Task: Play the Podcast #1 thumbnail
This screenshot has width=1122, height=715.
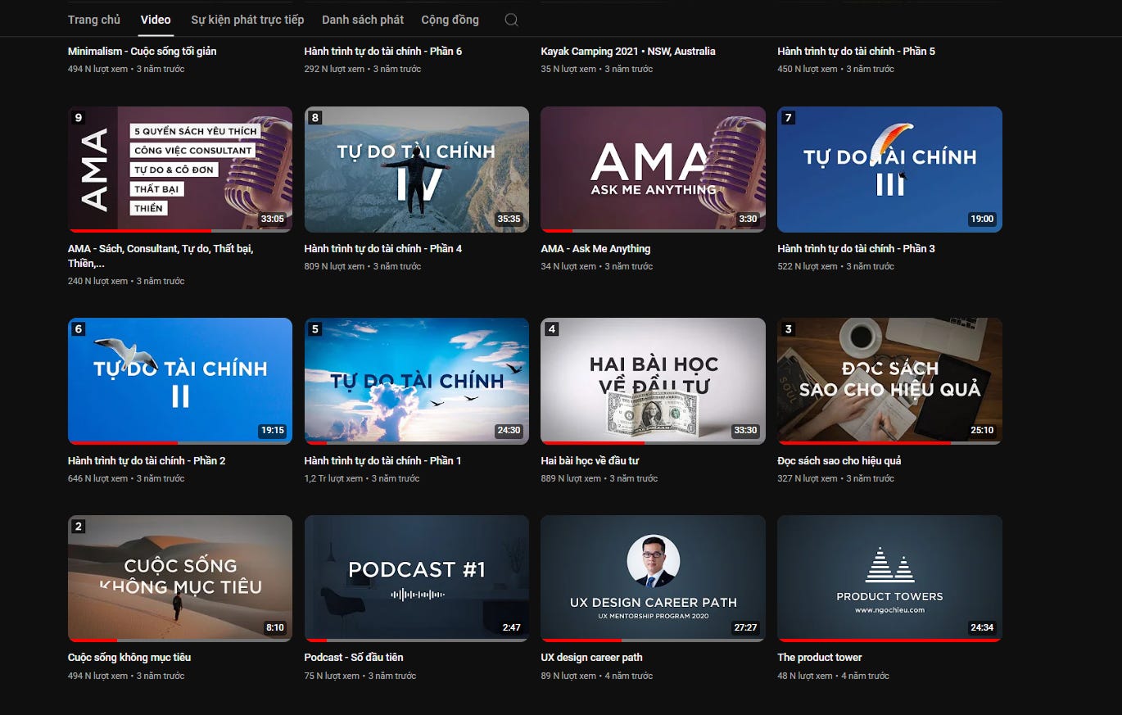Action: tap(417, 578)
